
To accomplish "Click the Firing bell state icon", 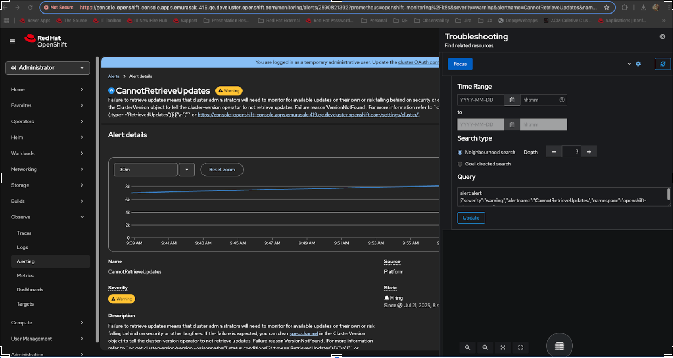I will 387,298.
